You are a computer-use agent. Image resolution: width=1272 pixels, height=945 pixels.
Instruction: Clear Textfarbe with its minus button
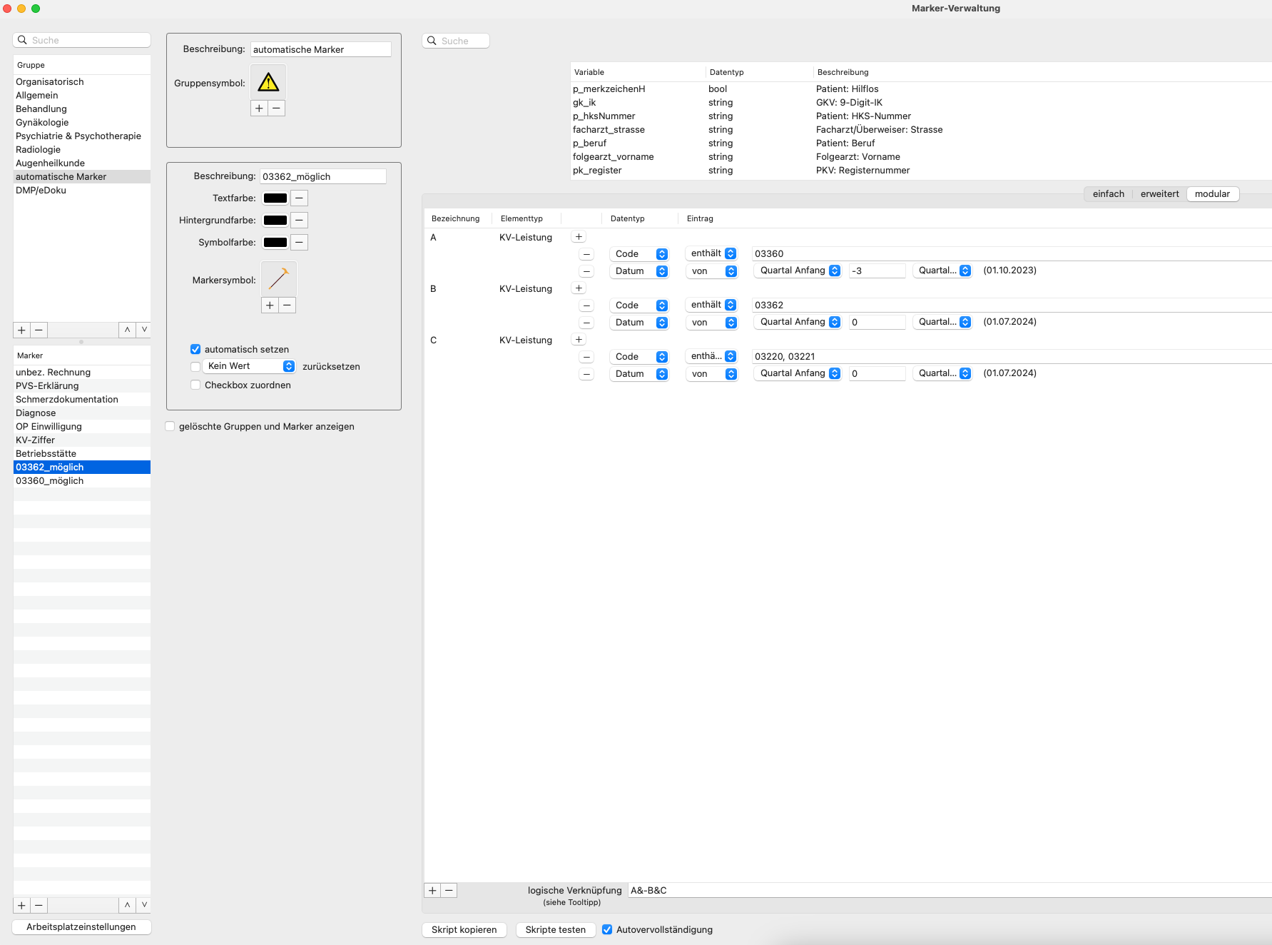pyautogui.click(x=300, y=198)
